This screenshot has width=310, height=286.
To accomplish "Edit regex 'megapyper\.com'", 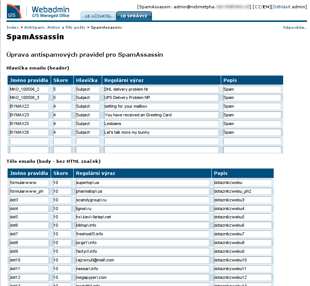I will [143, 277].
